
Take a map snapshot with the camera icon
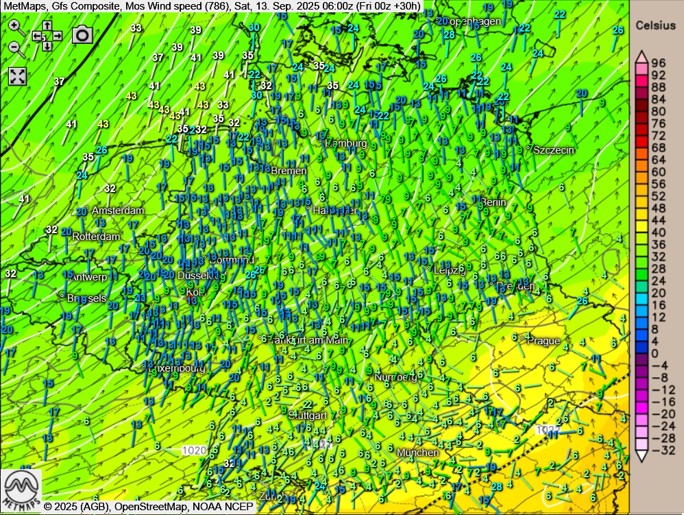tap(82, 35)
